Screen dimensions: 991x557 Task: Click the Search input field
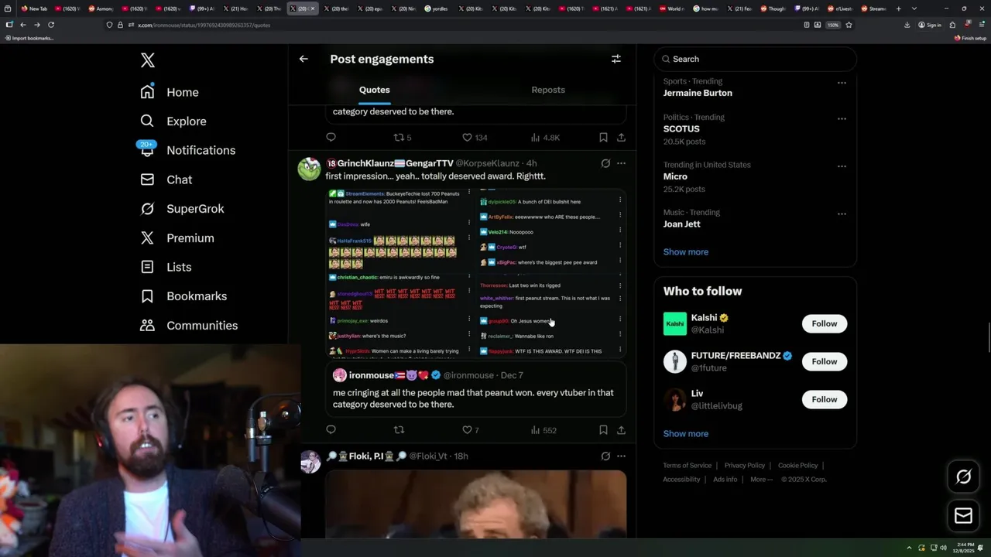755,59
